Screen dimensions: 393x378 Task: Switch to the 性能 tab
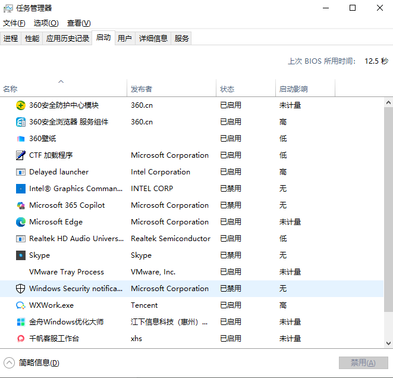coord(32,39)
